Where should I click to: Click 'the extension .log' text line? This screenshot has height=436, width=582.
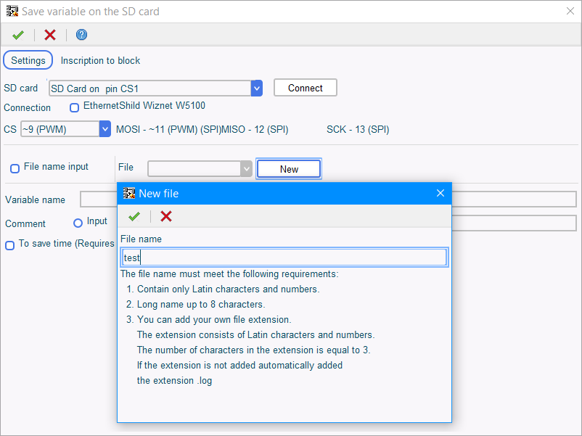click(174, 381)
